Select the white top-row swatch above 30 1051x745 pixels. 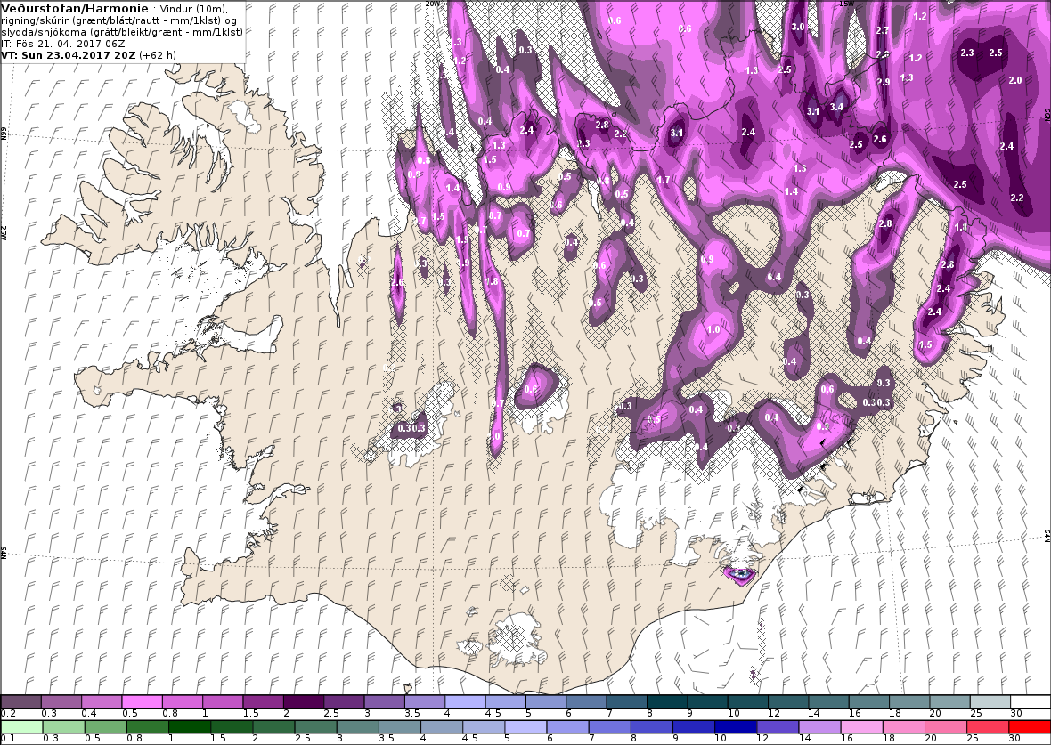1031,701
